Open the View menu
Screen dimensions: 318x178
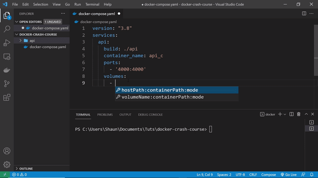click(56, 4)
